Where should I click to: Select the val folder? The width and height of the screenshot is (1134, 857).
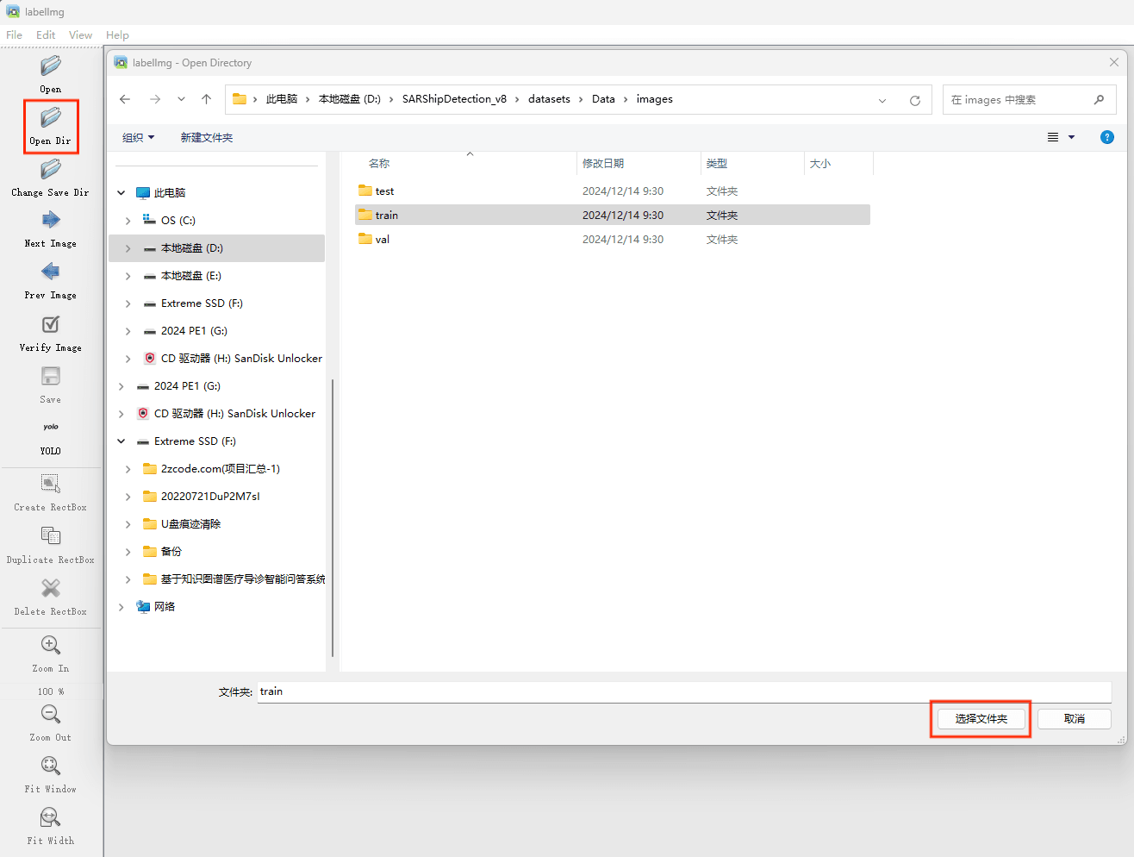tap(613, 240)
